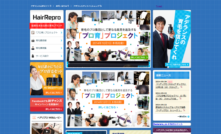Open the アデランス公式サイト top link
This screenshot has width=221, height=134.
point(40,6)
